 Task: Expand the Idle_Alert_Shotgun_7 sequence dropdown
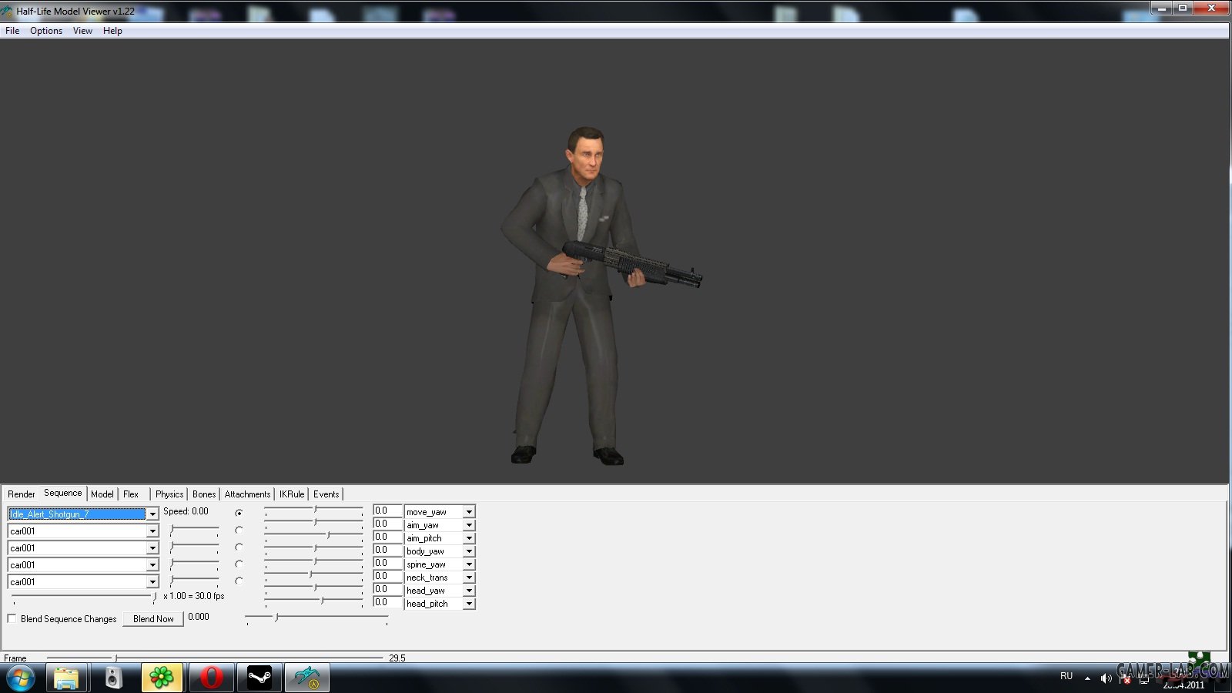(152, 514)
